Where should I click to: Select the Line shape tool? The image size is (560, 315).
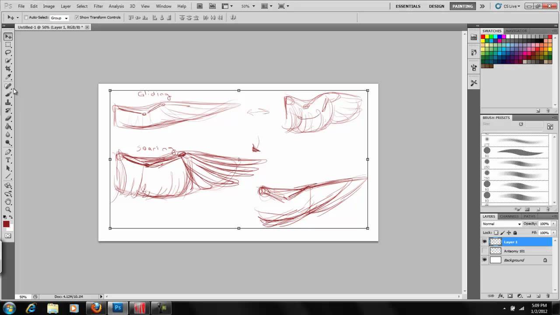click(8, 177)
